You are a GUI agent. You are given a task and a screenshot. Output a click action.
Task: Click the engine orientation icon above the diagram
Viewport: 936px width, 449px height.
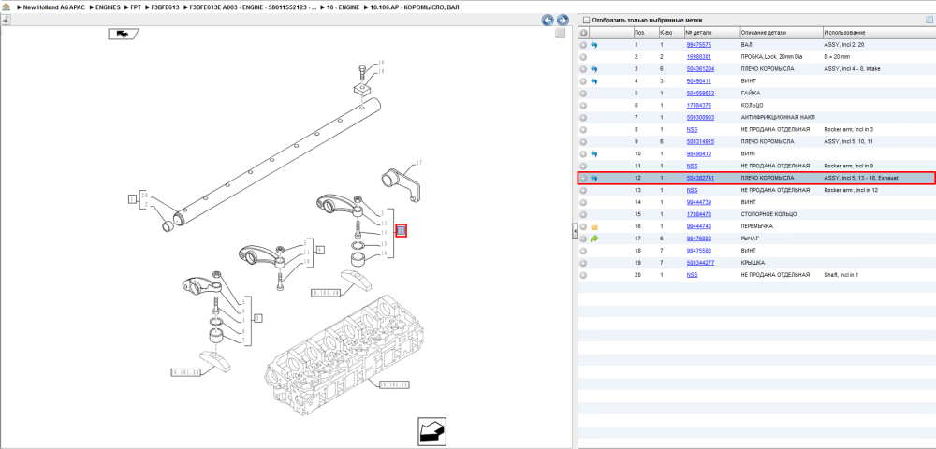click(123, 34)
